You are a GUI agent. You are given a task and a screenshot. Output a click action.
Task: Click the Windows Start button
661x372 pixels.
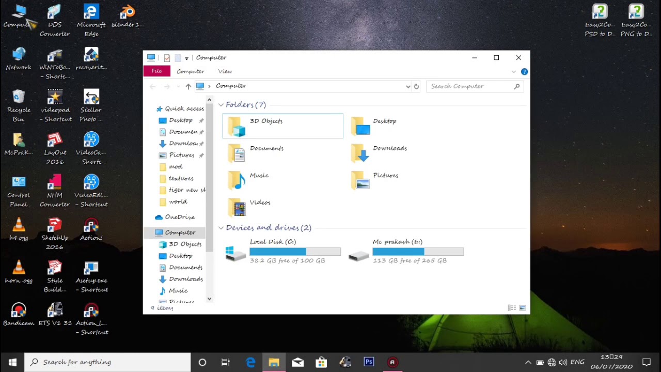[x=12, y=362]
